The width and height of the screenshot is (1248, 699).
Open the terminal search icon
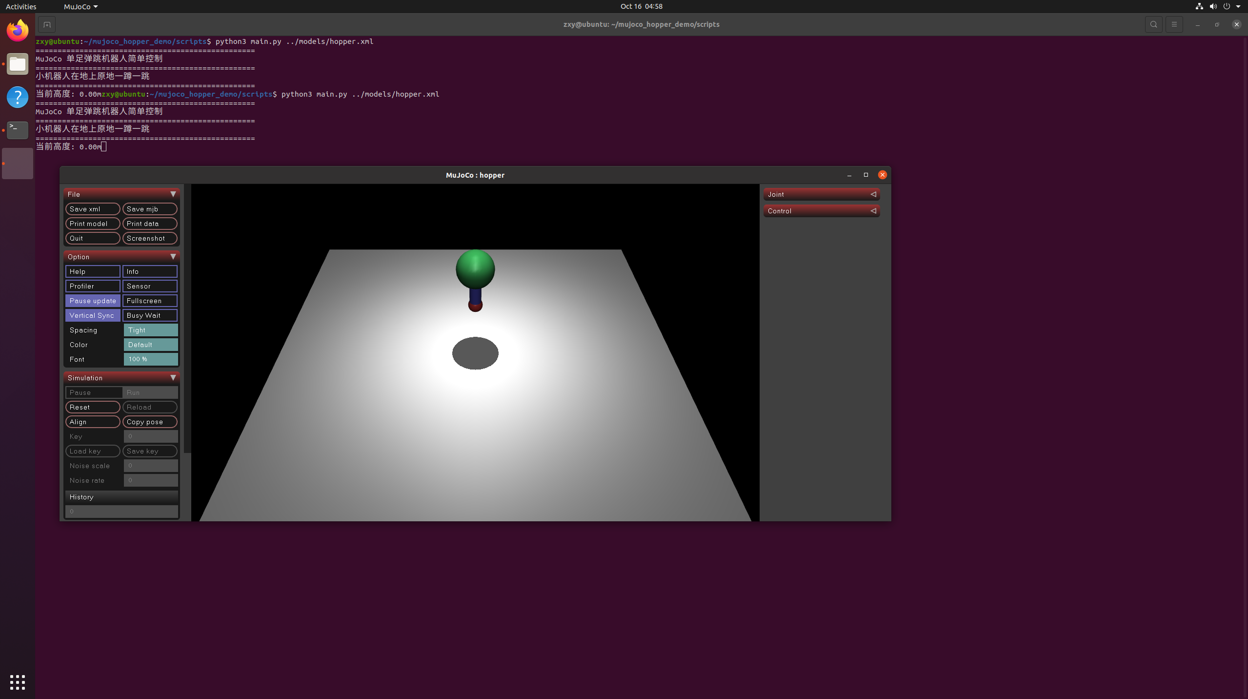pyautogui.click(x=1153, y=24)
